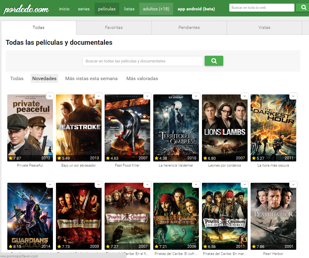Open series section in navigation
309x258 pixels.
(x=84, y=9)
